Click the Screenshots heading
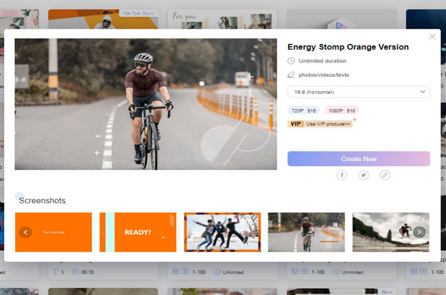The image size is (446, 295). pos(42,200)
